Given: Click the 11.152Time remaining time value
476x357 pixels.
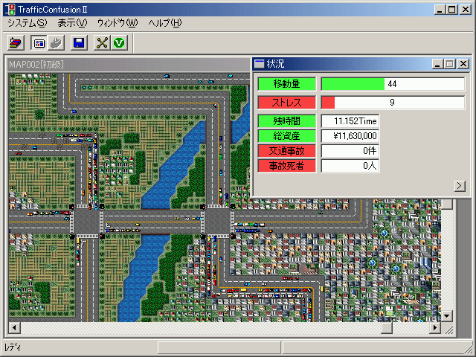Looking at the screenshot, I should click(x=350, y=121).
